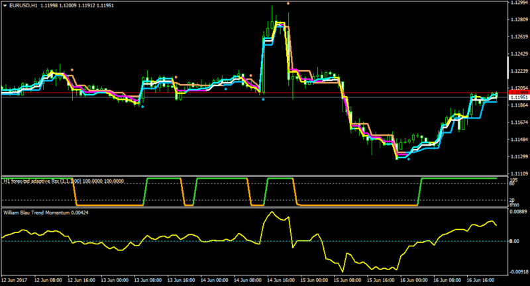Click the 16 Jun 08:00 time label

447,280
